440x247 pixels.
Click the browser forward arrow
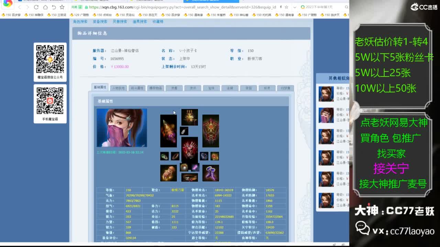(27, 7)
